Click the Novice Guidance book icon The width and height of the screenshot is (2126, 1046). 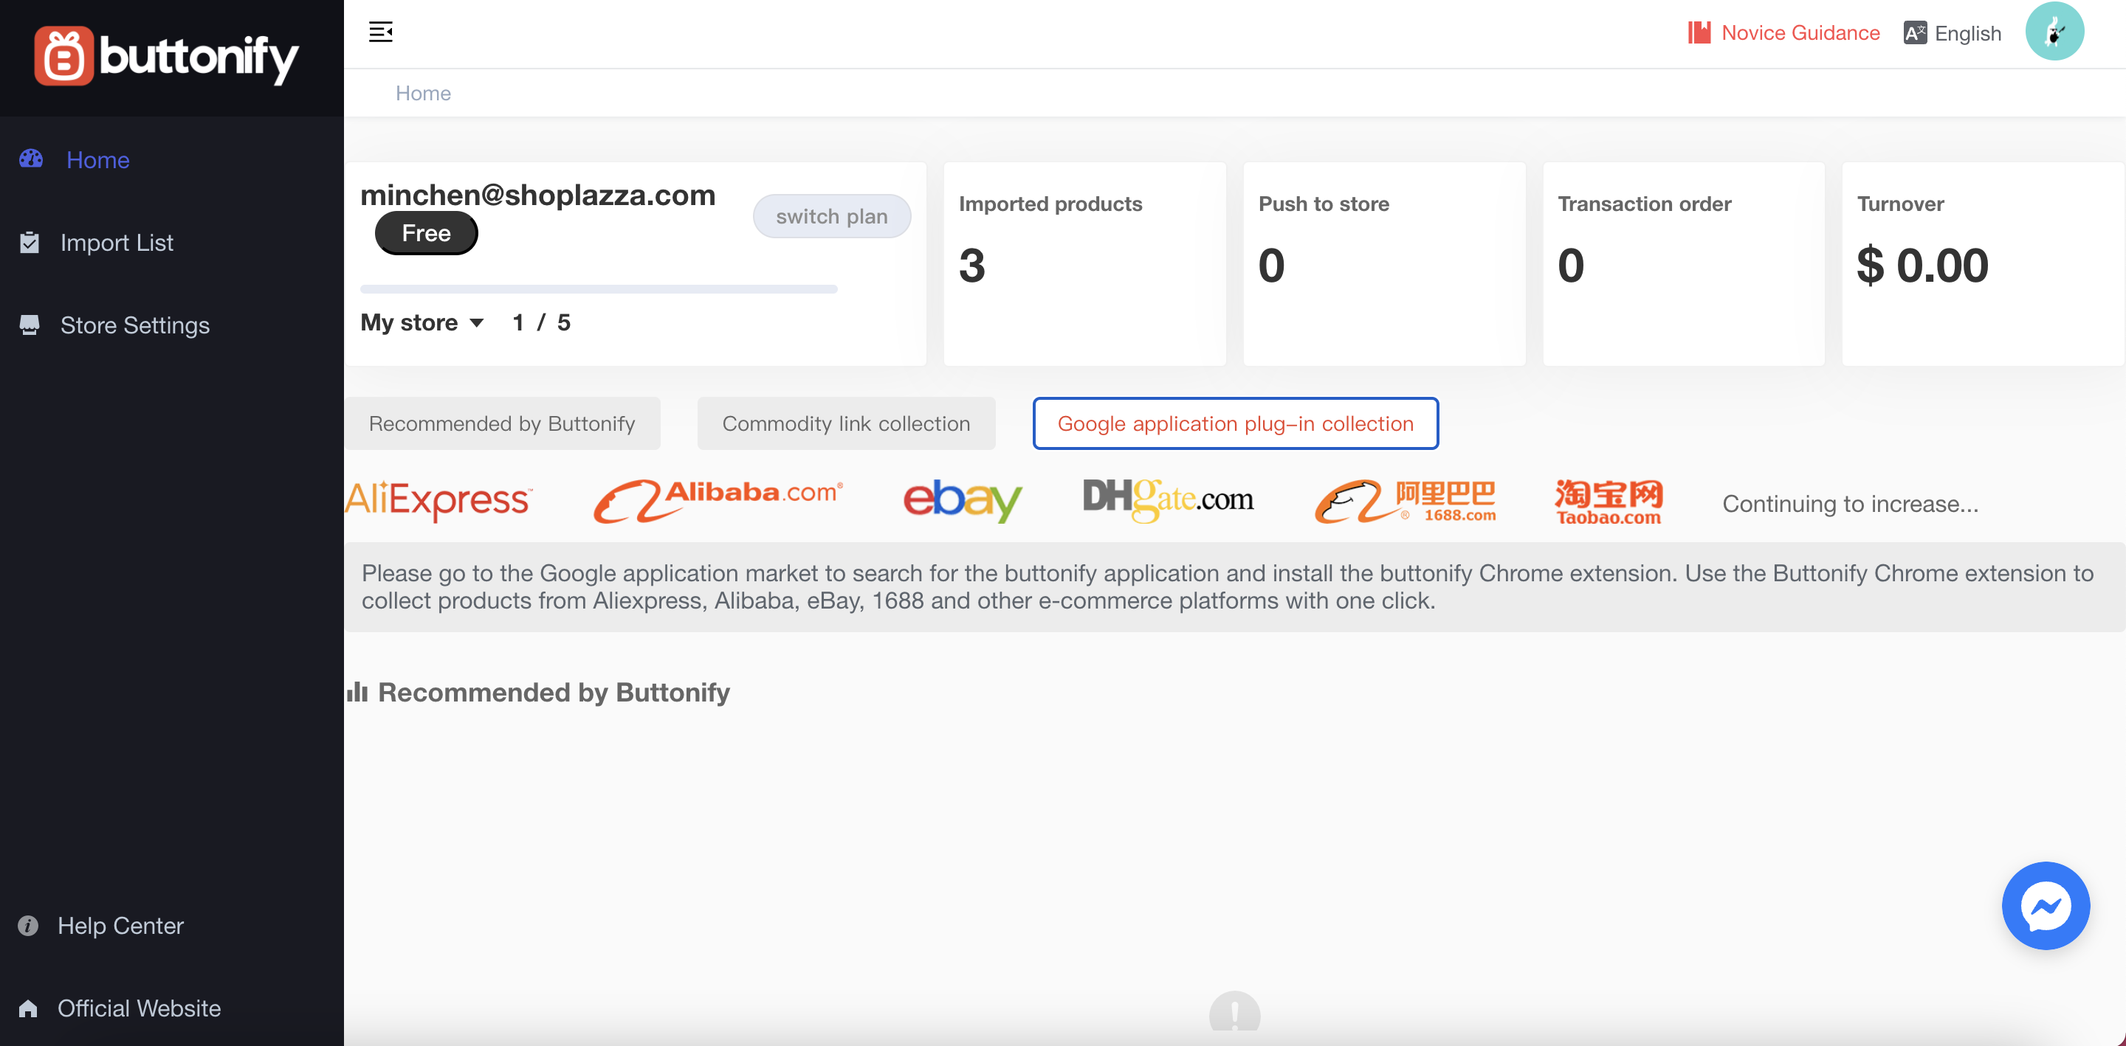[x=1699, y=33]
